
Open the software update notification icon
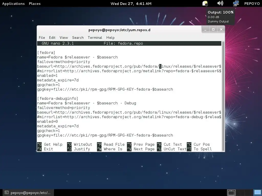click(x=205, y=3)
